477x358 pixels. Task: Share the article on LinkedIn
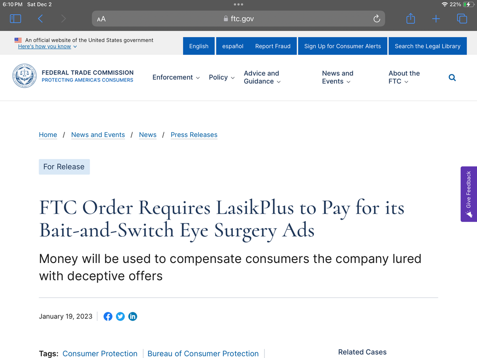(x=133, y=316)
